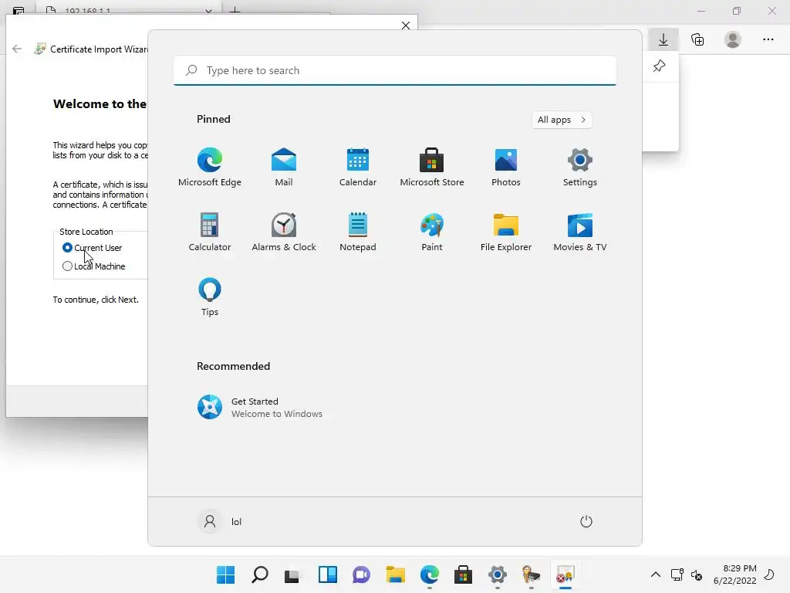
Task: Open Edge Collections button
Action: tap(697, 40)
